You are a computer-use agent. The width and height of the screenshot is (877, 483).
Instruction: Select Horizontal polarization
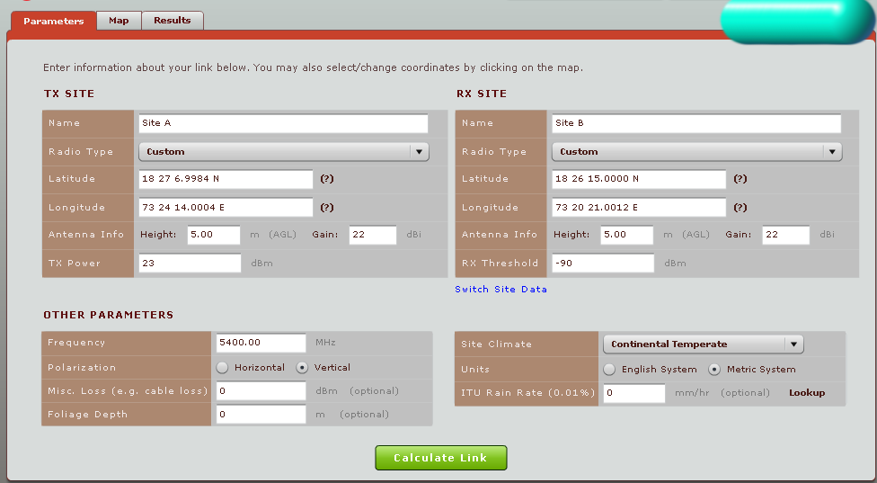223,368
